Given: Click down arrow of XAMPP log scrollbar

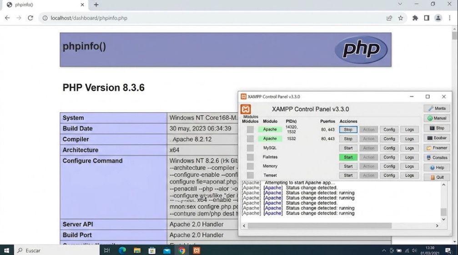Looking at the screenshot, I should point(443,220).
